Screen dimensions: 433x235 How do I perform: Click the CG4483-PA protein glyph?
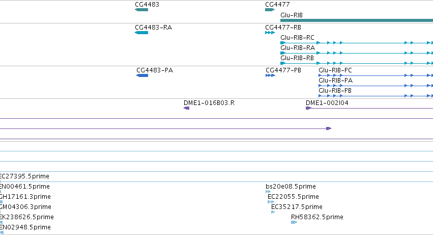point(142,75)
